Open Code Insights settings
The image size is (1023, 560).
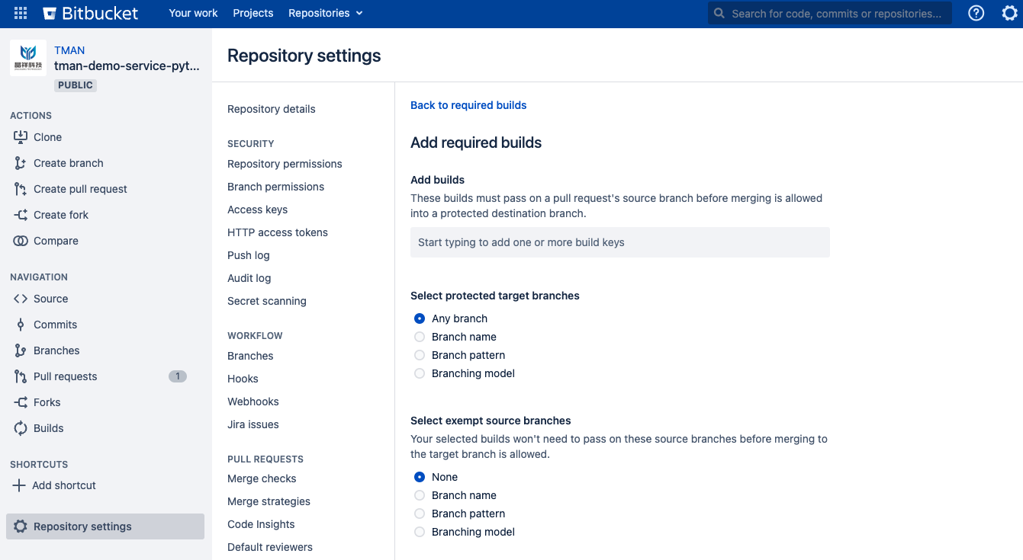click(x=261, y=524)
